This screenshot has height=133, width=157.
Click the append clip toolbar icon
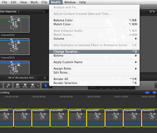(32, 86)
